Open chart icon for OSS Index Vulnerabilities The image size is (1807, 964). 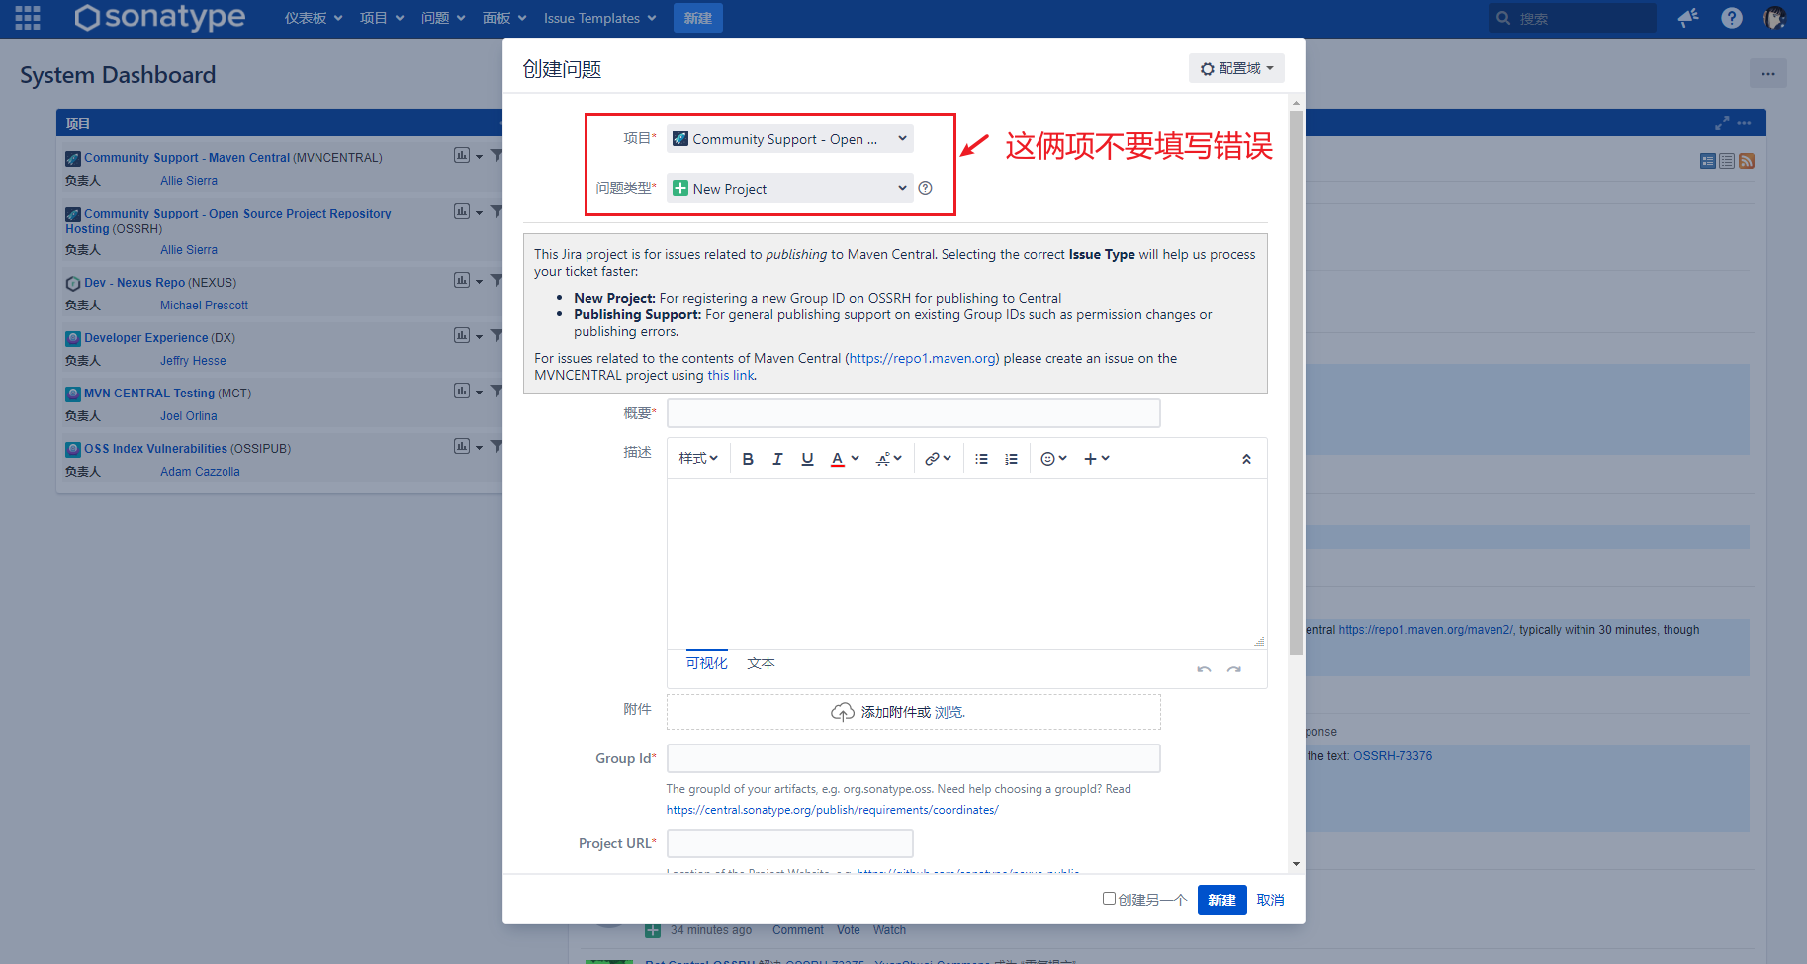pos(462,446)
